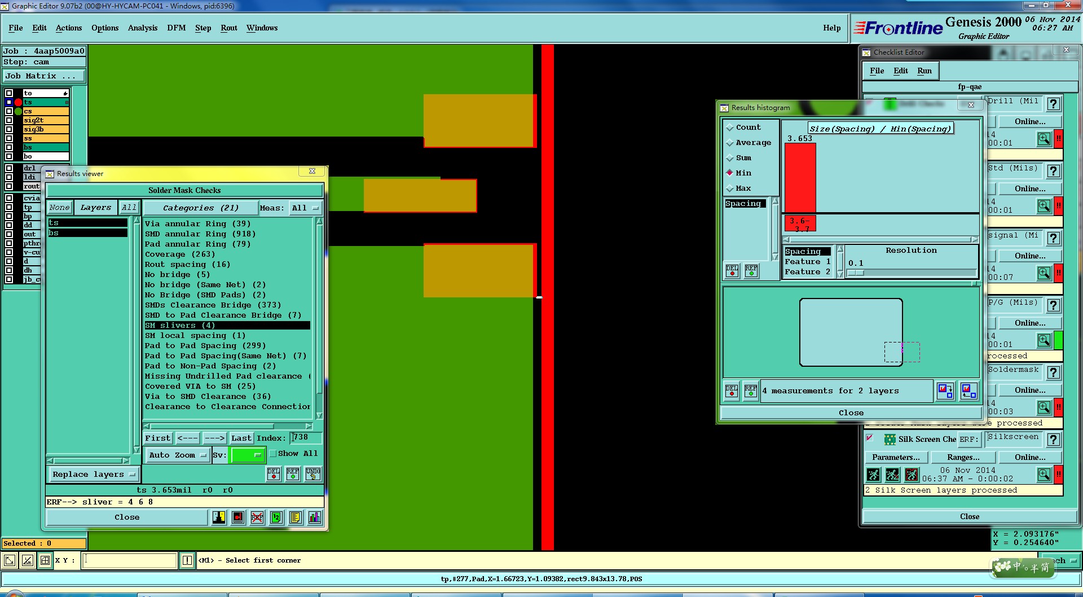Open the histogram chart icon in Results viewer
The width and height of the screenshot is (1083, 597).
point(315,517)
